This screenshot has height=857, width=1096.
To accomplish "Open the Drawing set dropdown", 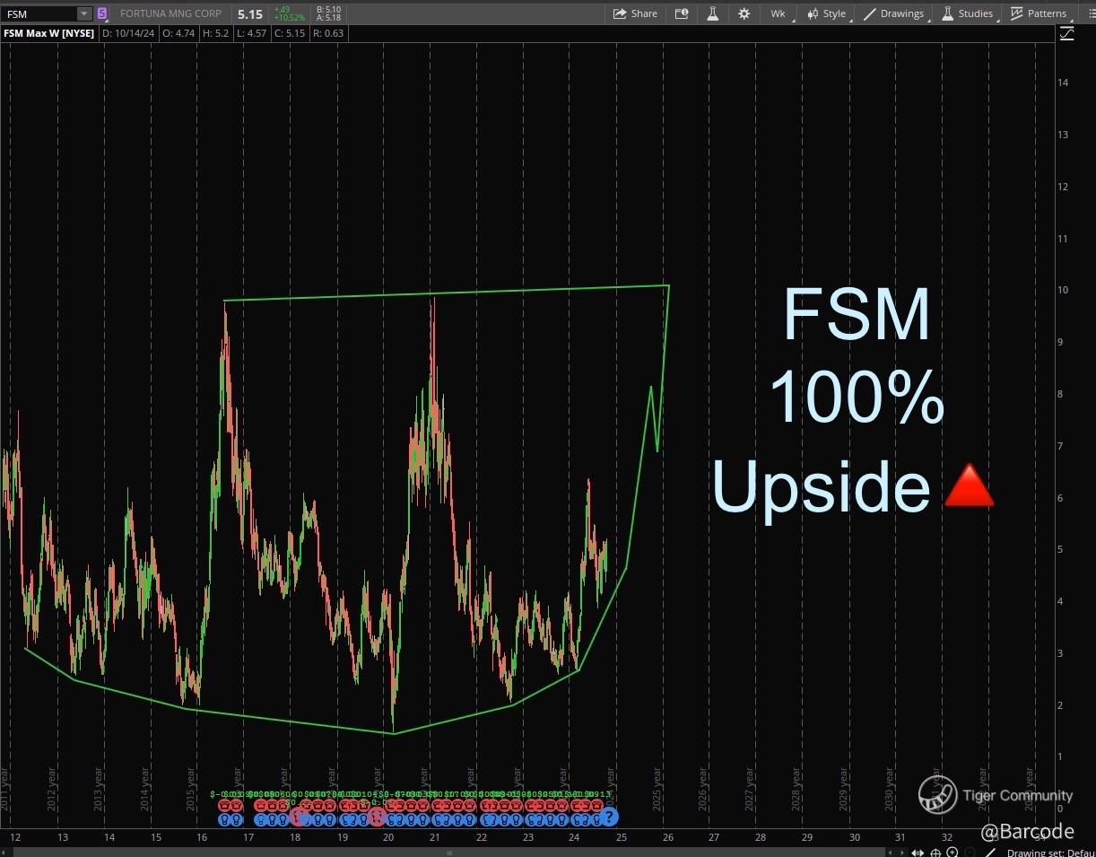I will (x=1049, y=853).
